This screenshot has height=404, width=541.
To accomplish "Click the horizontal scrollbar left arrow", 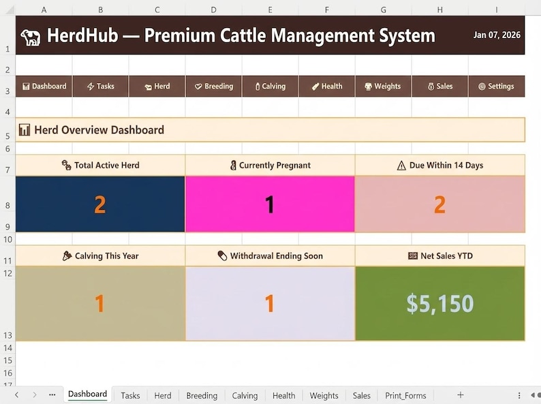I will (533, 395).
